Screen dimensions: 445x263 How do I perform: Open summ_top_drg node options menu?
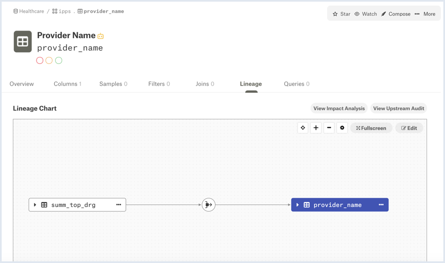[x=119, y=205]
